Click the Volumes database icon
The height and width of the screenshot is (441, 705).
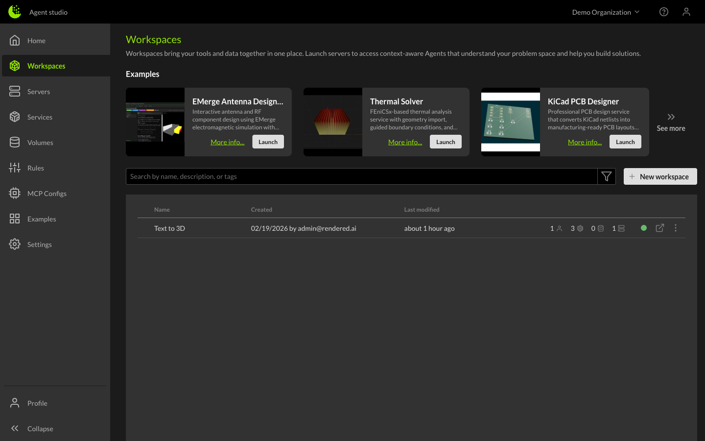(x=14, y=142)
